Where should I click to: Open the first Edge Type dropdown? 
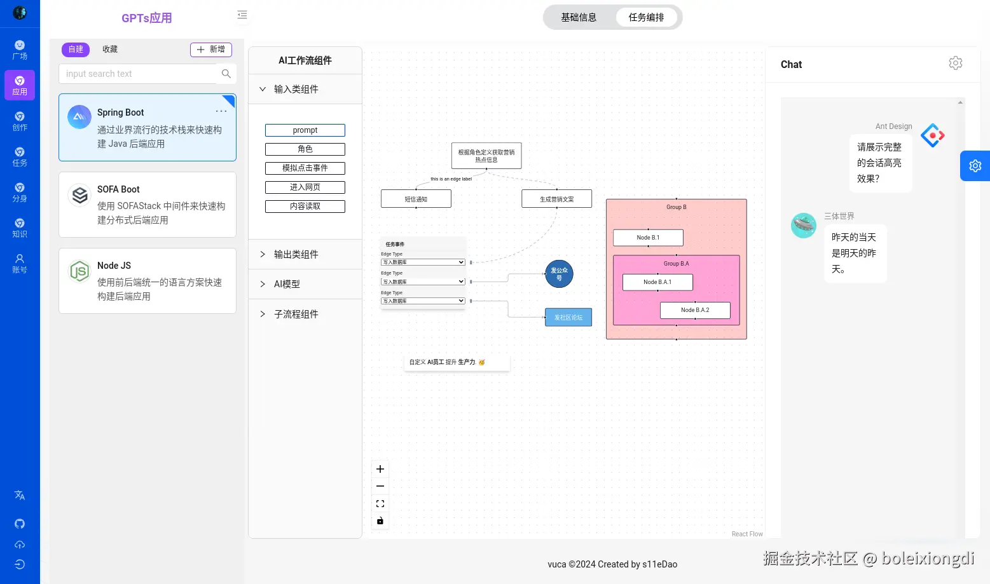tap(423, 262)
